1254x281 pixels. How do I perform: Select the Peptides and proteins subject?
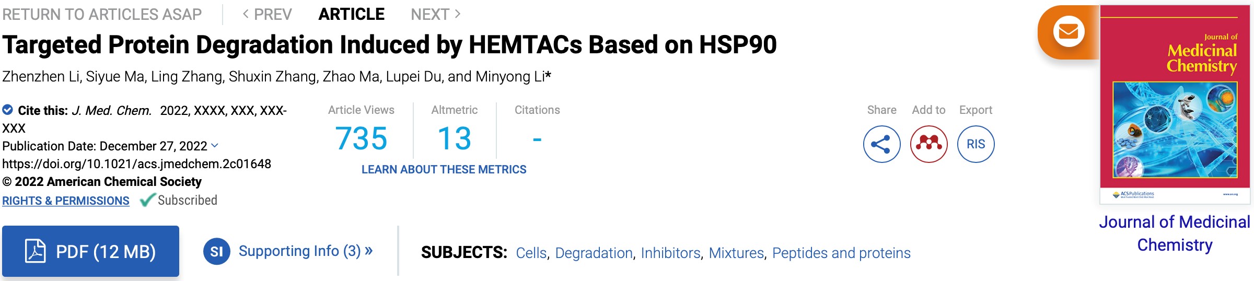point(841,253)
